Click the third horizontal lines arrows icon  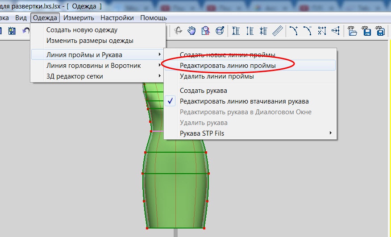tap(263, 31)
